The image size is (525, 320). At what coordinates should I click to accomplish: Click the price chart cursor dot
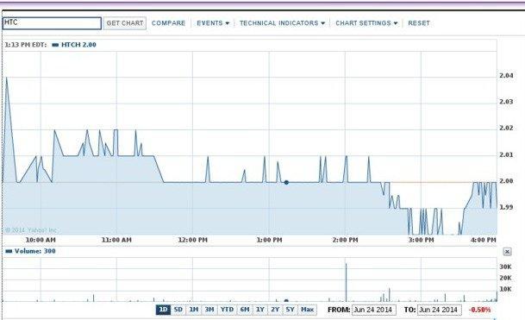click(x=286, y=182)
